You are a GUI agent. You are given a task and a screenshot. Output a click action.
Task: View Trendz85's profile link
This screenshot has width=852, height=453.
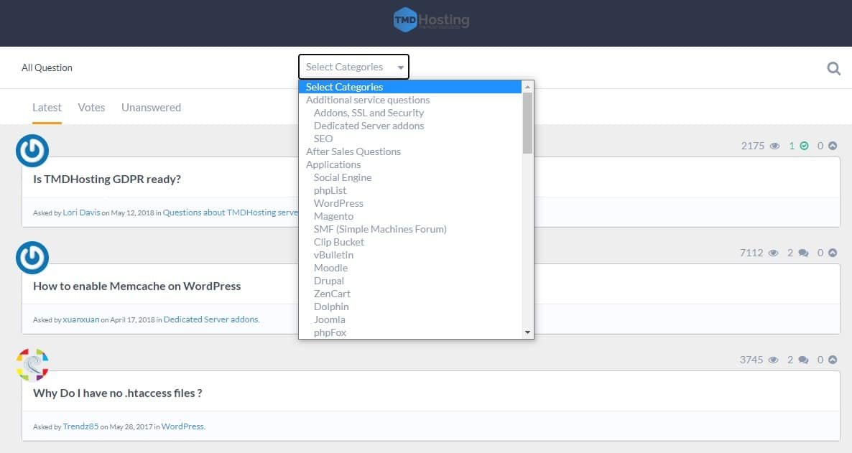click(81, 426)
